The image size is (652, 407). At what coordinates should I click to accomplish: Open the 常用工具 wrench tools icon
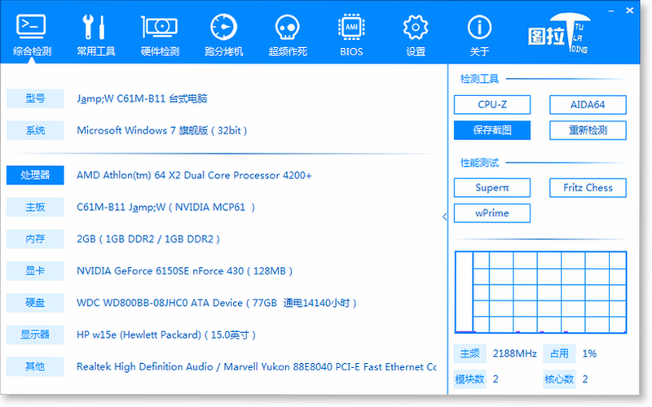coord(95,27)
